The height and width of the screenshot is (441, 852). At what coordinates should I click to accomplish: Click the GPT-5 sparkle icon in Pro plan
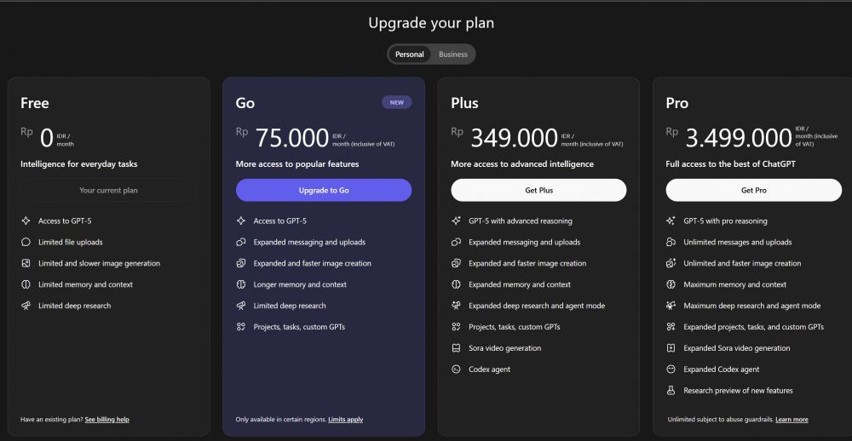[671, 220]
